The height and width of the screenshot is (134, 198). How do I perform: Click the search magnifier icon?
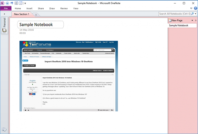(x=192, y=14)
